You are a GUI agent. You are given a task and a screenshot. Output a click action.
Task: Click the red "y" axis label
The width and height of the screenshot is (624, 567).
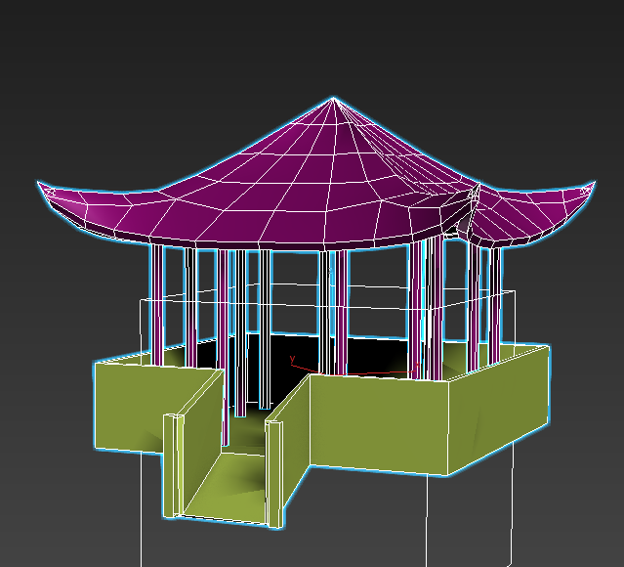pyautogui.click(x=293, y=358)
